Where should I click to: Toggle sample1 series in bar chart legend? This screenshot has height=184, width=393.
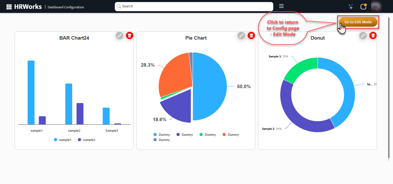[x=63, y=140]
